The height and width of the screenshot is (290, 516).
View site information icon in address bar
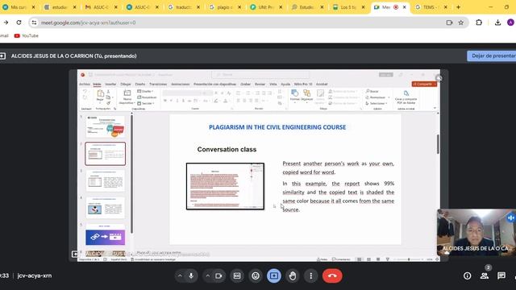coord(34,23)
